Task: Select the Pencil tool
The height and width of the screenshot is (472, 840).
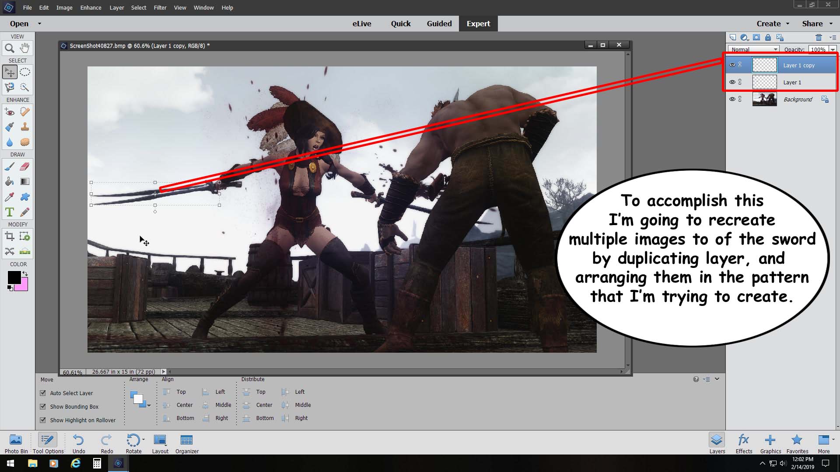Action: 25,212
